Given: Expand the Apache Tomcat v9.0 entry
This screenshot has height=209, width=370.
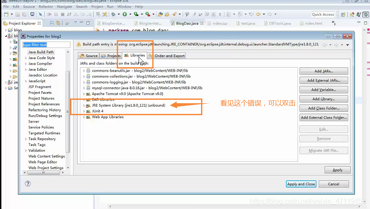Looking at the screenshot, I should (x=84, y=94).
